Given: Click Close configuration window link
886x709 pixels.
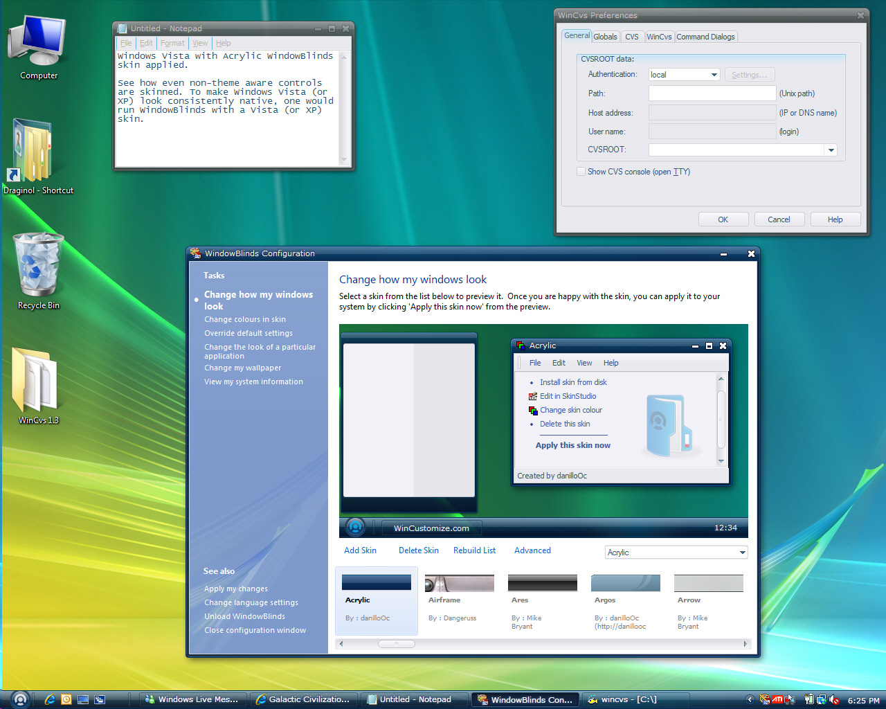Looking at the screenshot, I should 255,630.
